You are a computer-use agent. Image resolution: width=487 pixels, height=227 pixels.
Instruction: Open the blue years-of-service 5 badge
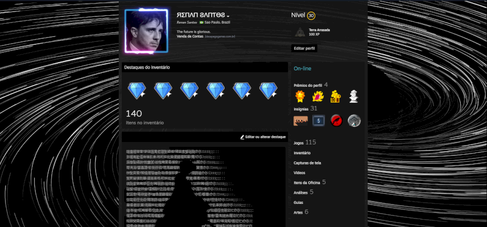318,121
